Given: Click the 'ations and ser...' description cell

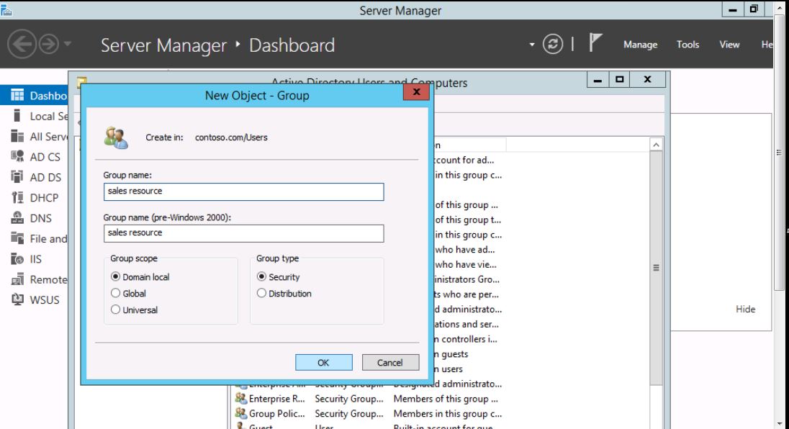Looking at the screenshot, I should tap(466, 325).
